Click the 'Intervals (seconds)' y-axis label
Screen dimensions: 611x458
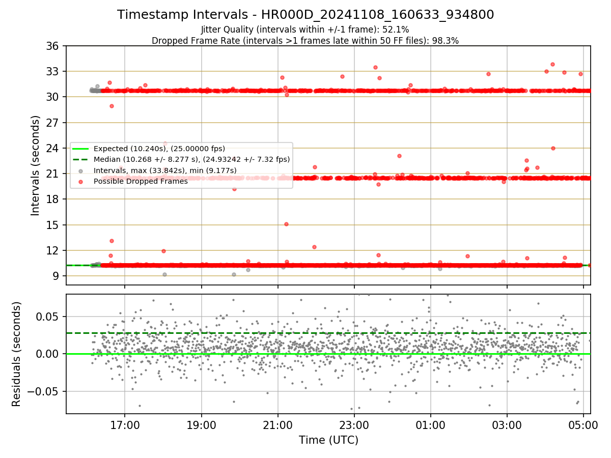[x=35, y=165]
